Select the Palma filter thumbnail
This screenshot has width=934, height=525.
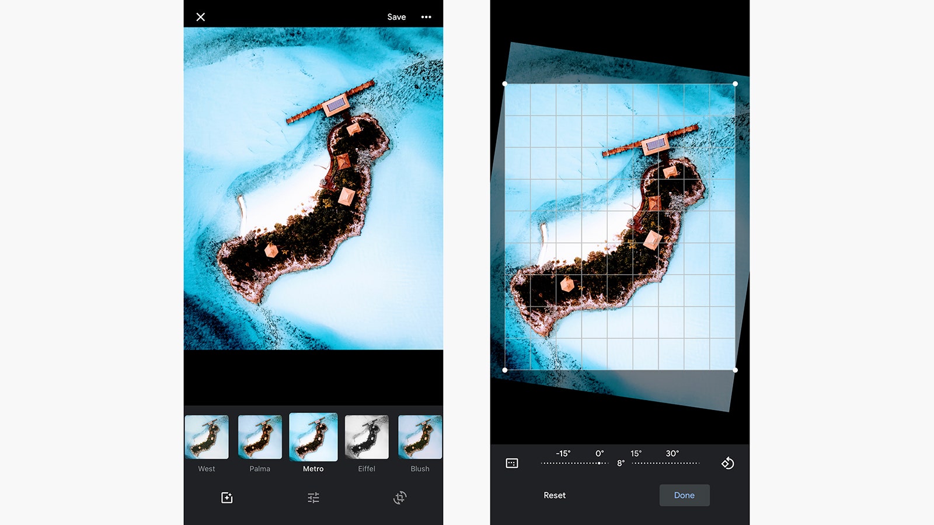[260, 437]
